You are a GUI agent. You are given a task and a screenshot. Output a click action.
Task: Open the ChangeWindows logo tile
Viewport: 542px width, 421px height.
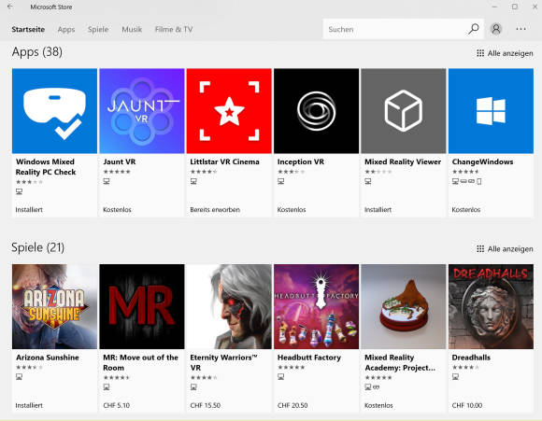point(491,111)
